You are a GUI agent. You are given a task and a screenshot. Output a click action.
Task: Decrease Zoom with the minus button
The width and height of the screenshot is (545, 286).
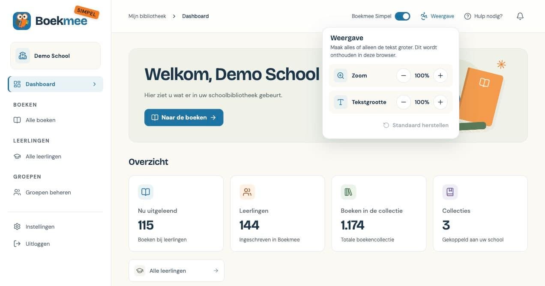coord(403,75)
